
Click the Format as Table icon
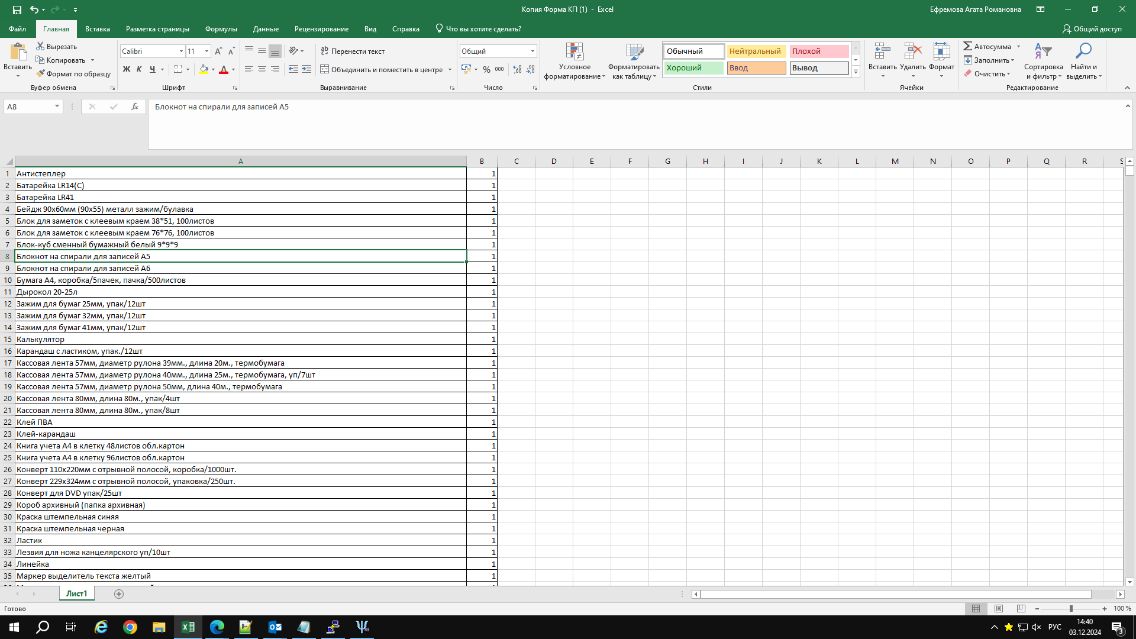(634, 52)
